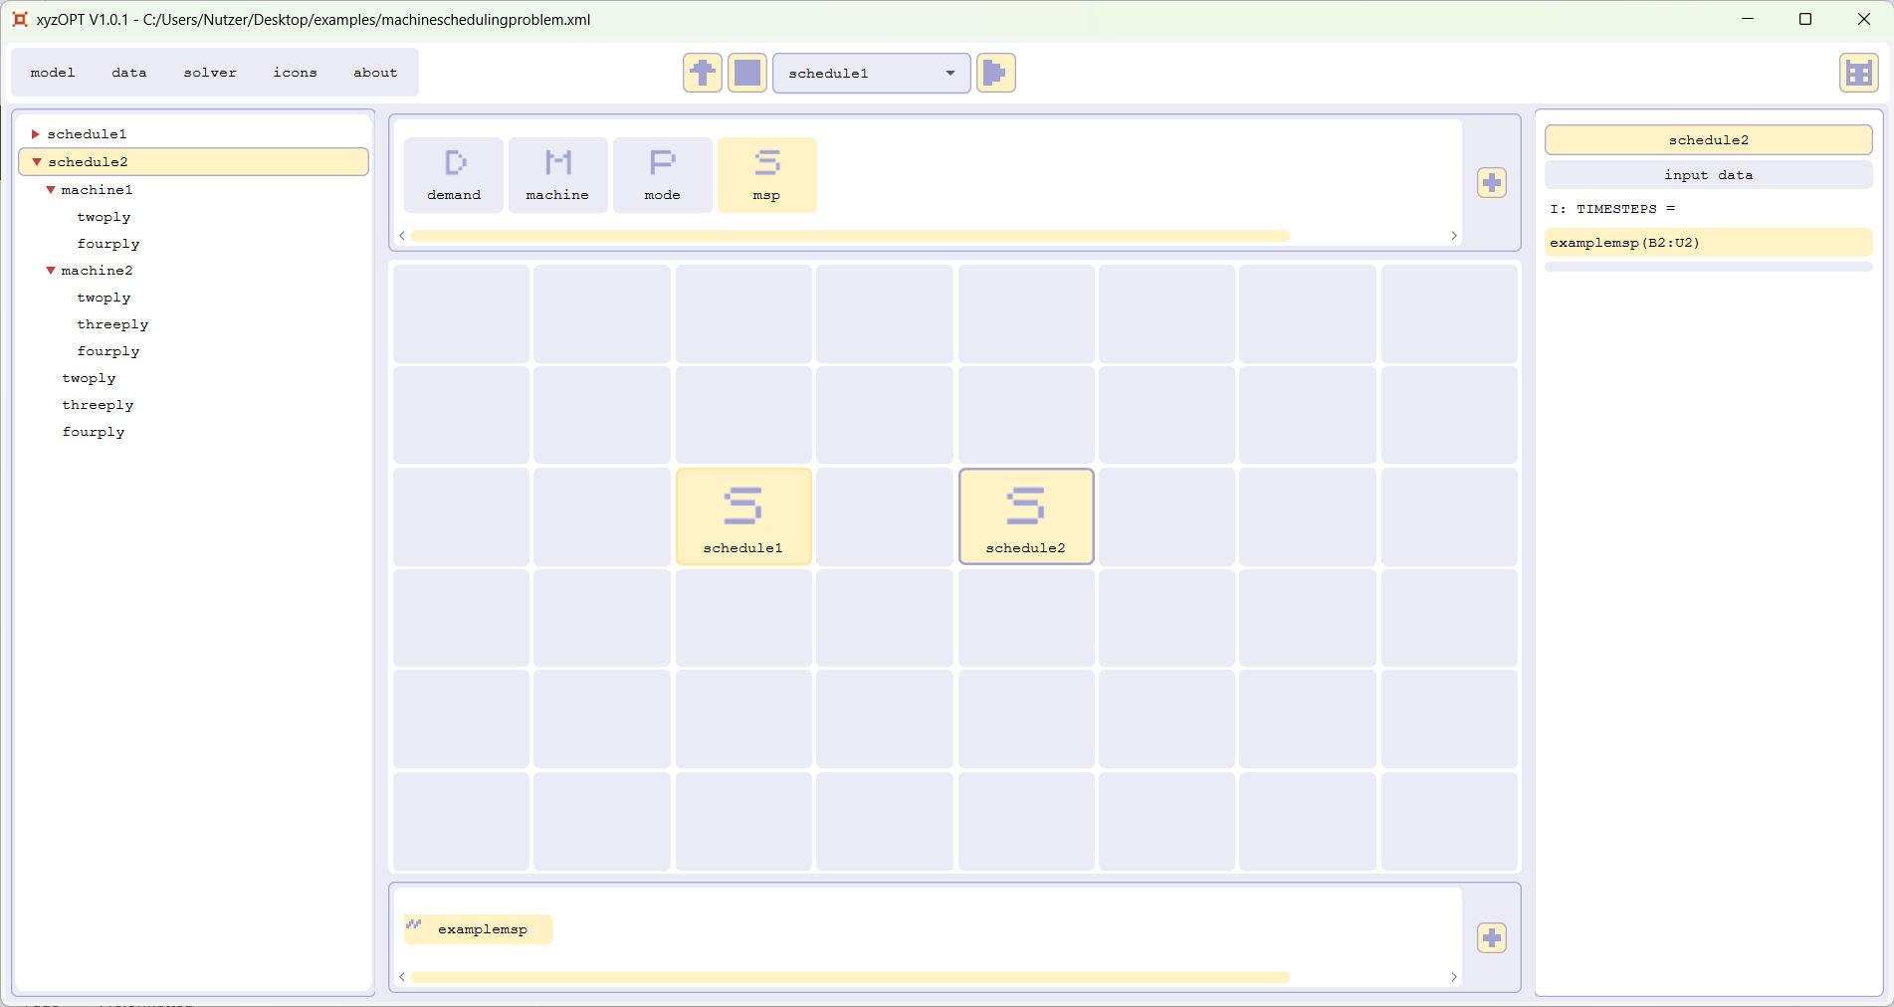
Task: Open the schedule1 dropdown selector
Action: click(x=871, y=74)
